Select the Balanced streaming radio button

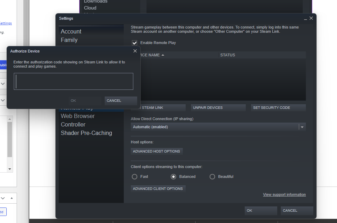(x=173, y=177)
